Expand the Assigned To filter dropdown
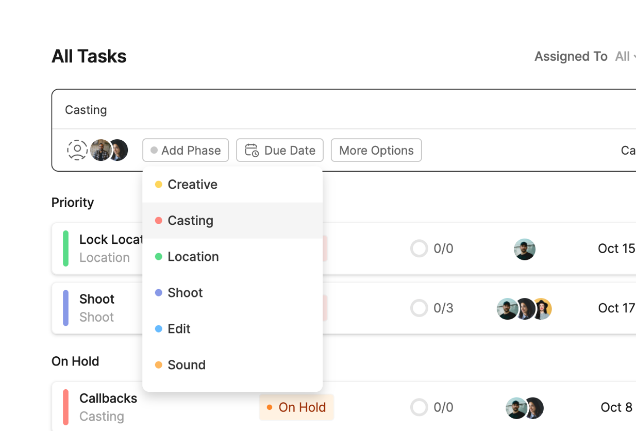The image size is (636, 431). coord(625,57)
